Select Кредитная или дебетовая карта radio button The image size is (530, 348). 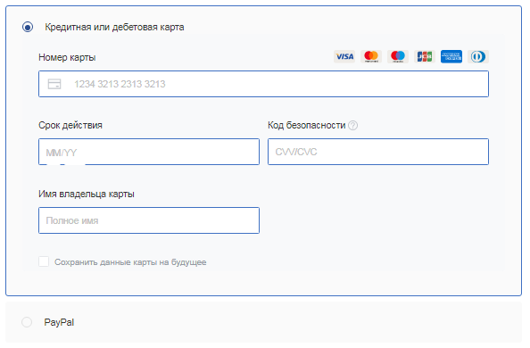28,27
